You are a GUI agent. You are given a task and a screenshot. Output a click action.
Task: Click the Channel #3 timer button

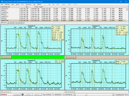(x=70, y=57)
